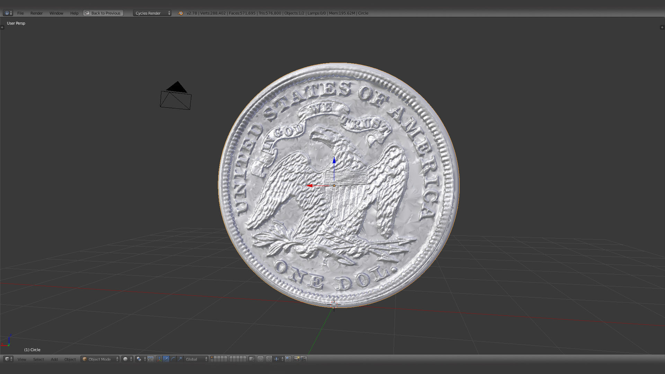Open the Help menu
Viewport: 665px width, 374px height.
point(74,13)
